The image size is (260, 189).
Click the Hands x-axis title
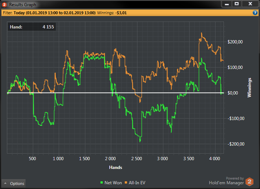click(x=116, y=167)
